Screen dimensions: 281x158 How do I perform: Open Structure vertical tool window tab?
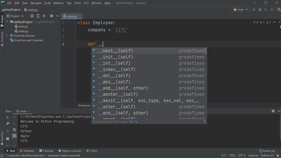click(2, 39)
